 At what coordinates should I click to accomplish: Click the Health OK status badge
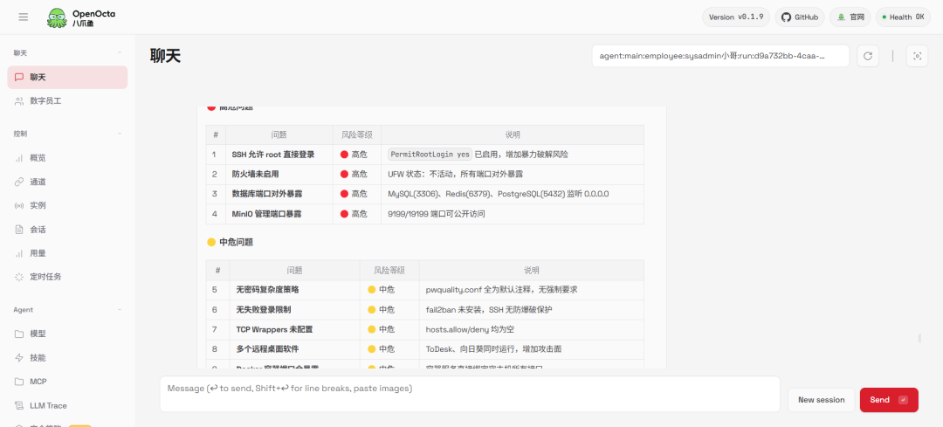click(x=903, y=17)
